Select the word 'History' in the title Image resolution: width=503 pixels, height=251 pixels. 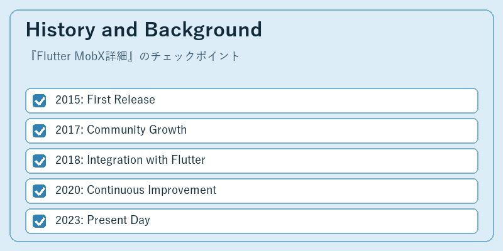[x=60, y=29]
